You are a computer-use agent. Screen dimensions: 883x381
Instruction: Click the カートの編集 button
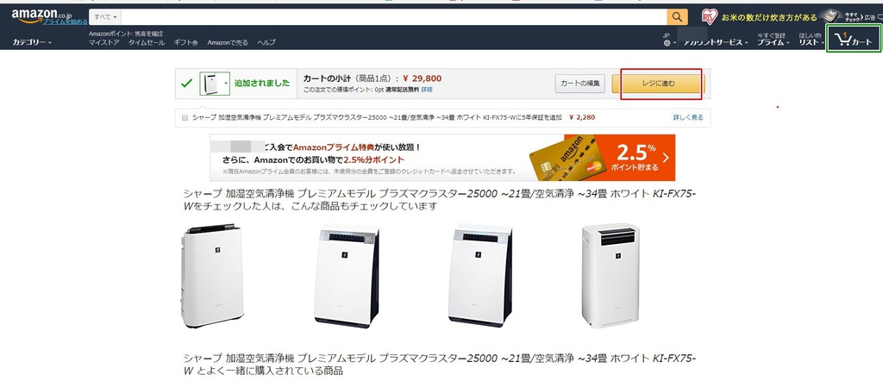[580, 84]
